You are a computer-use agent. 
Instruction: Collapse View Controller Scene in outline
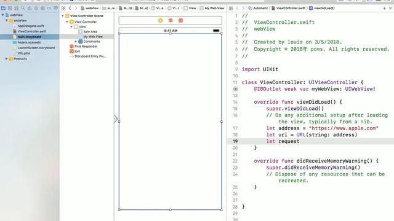[63, 16]
